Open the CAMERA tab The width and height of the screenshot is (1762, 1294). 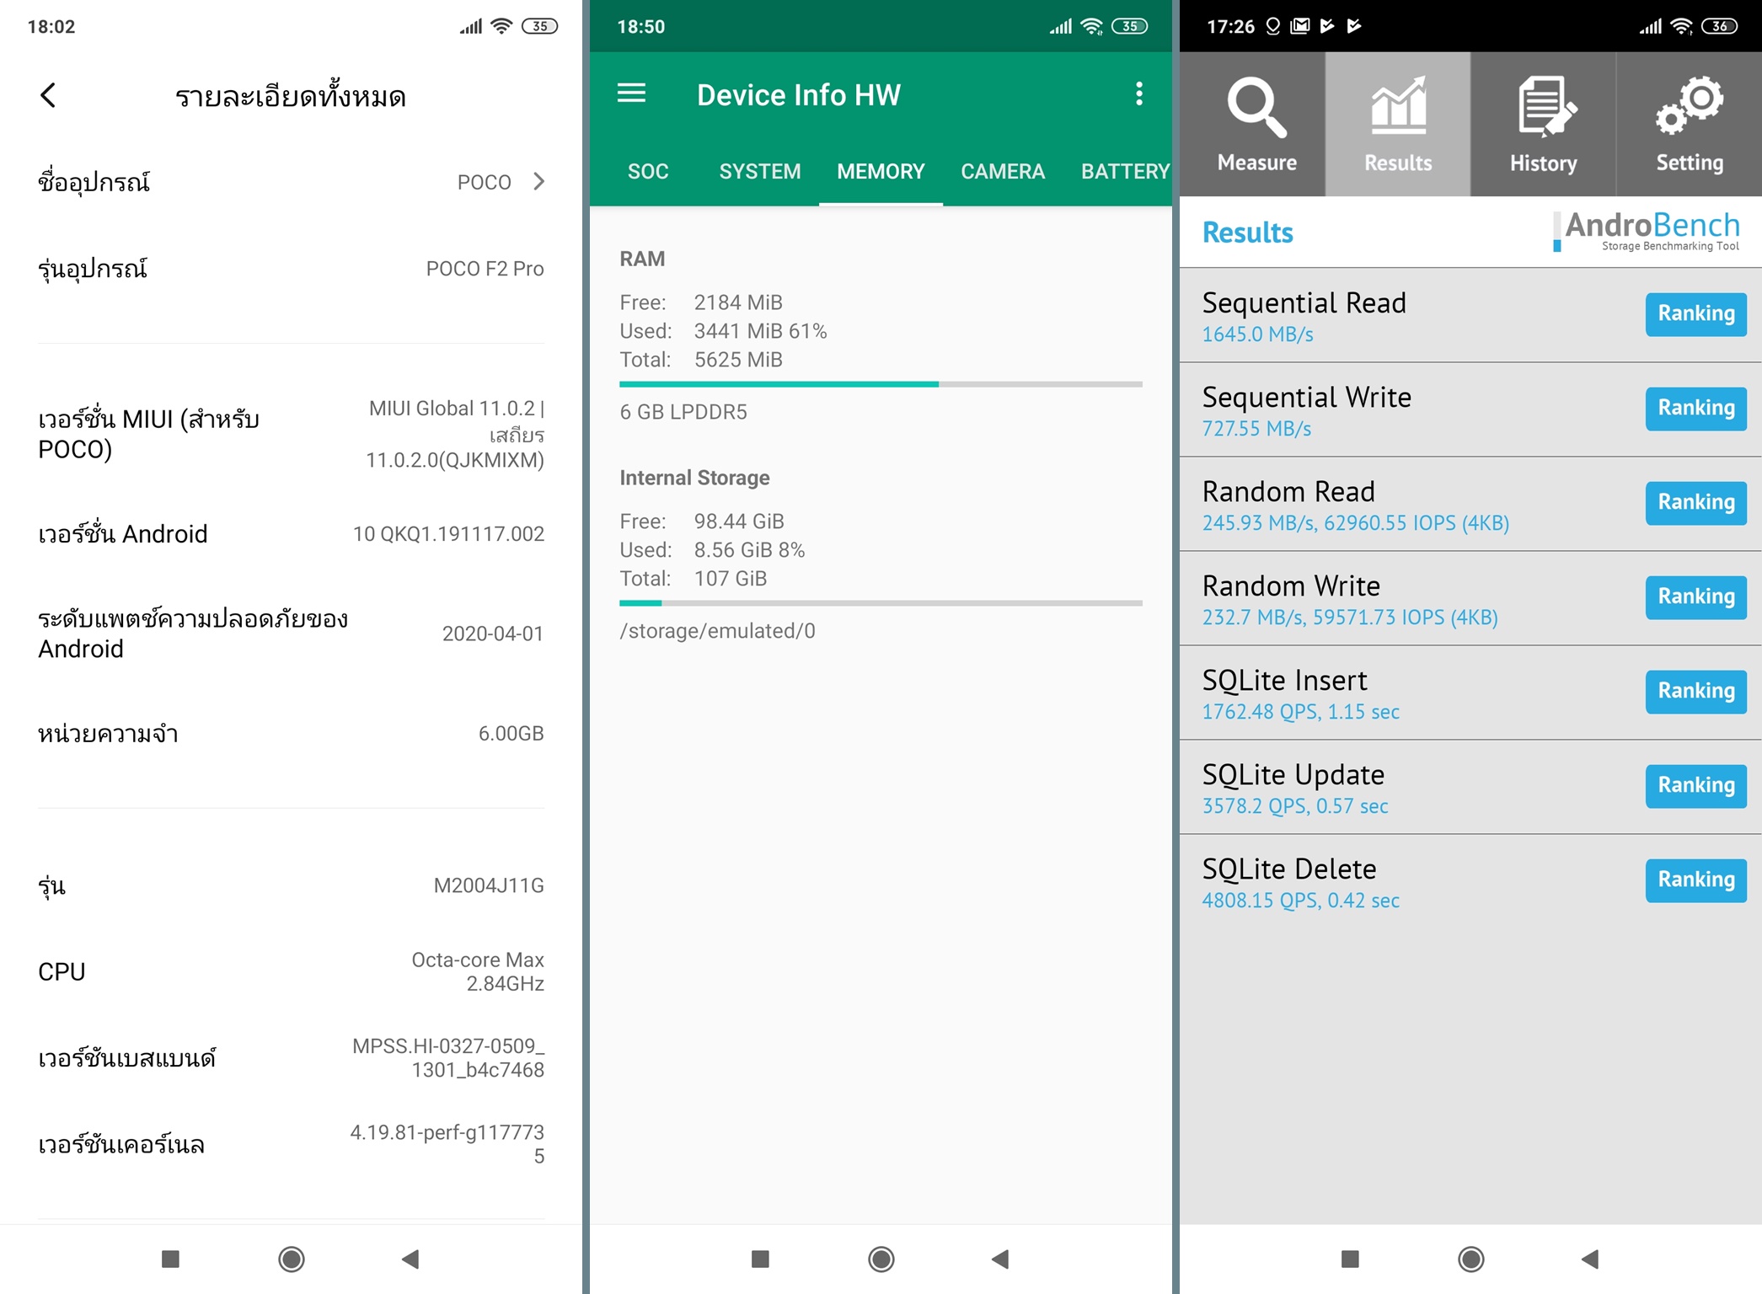click(x=1003, y=171)
